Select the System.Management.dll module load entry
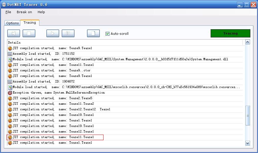Viewport: 258px width, 153px height. (125, 59)
